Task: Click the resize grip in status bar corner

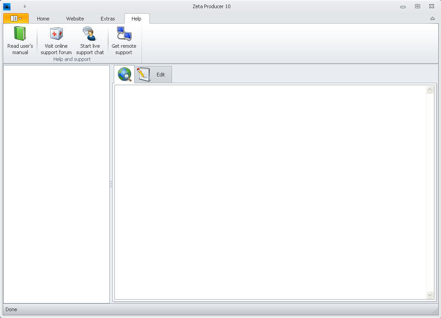Action: pos(435,311)
